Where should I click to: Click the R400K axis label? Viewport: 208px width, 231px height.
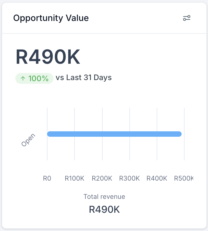(157, 178)
